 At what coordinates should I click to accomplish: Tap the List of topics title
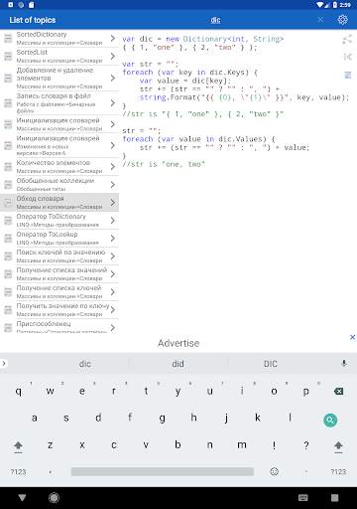33,20
